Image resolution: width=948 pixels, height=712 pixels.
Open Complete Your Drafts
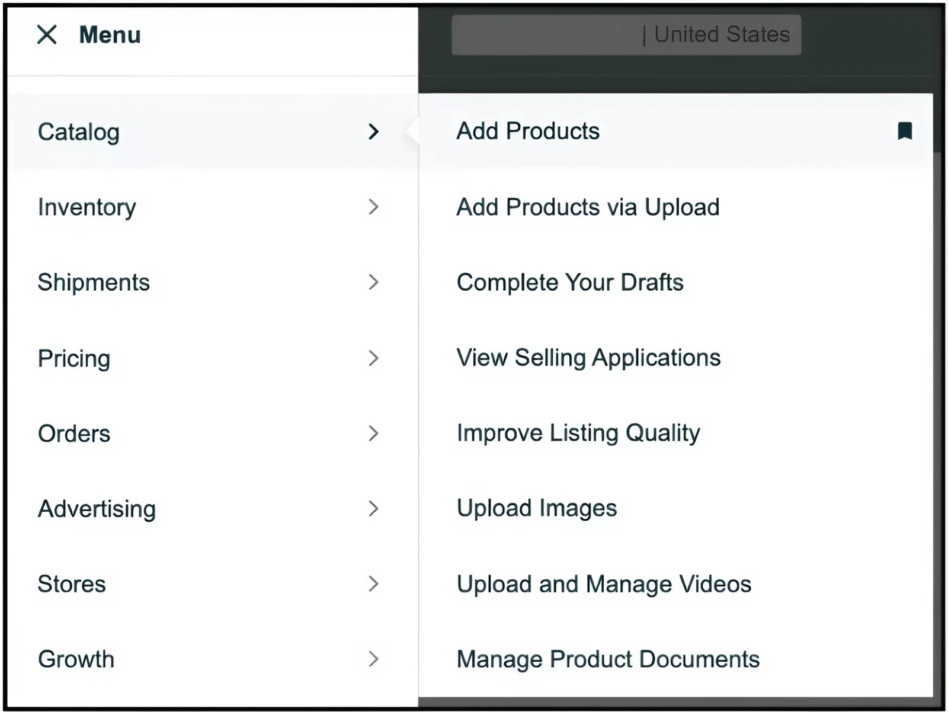tap(570, 283)
